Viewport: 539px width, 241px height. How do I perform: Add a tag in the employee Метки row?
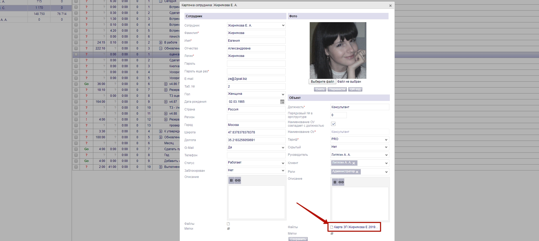228,229
